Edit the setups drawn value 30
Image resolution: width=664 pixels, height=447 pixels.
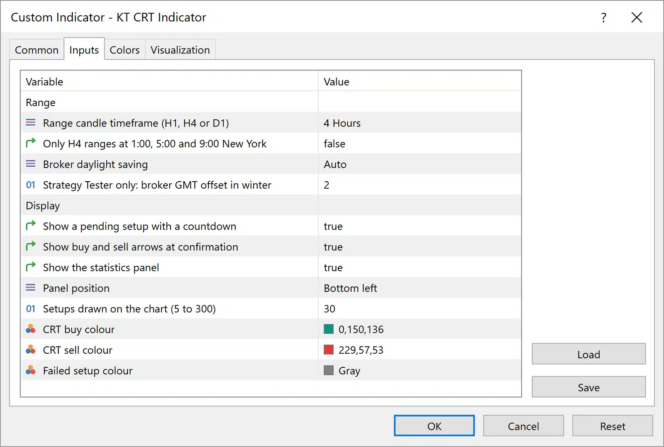pos(420,309)
